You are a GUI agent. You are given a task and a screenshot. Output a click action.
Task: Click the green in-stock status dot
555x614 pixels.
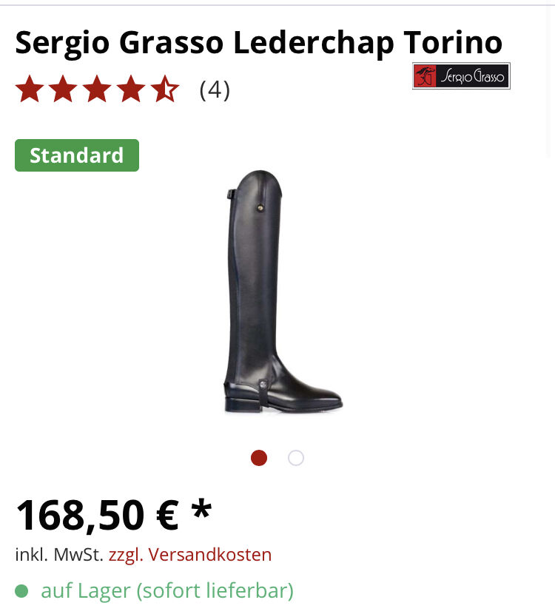coord(21,591)
